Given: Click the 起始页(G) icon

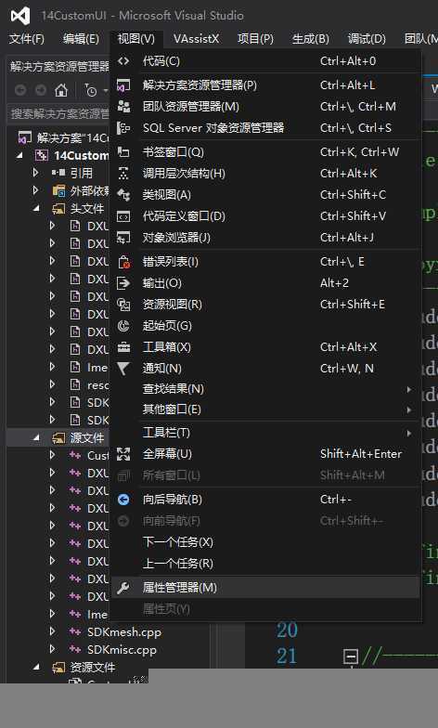Looking at the screenshot, I should [x=123, y=325].
